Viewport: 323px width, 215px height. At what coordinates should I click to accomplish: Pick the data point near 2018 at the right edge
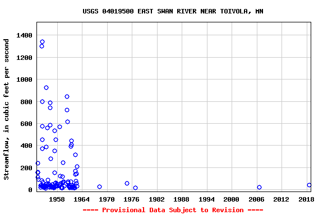309,185
